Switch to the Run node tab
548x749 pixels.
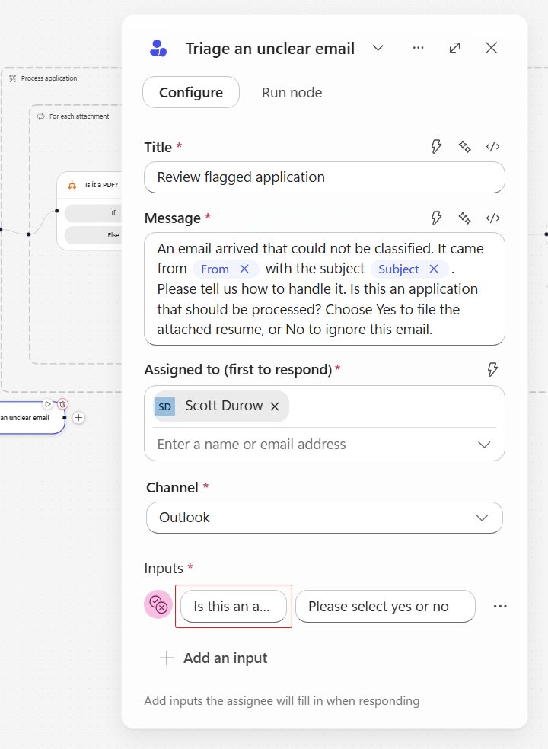tap(292, 92)
